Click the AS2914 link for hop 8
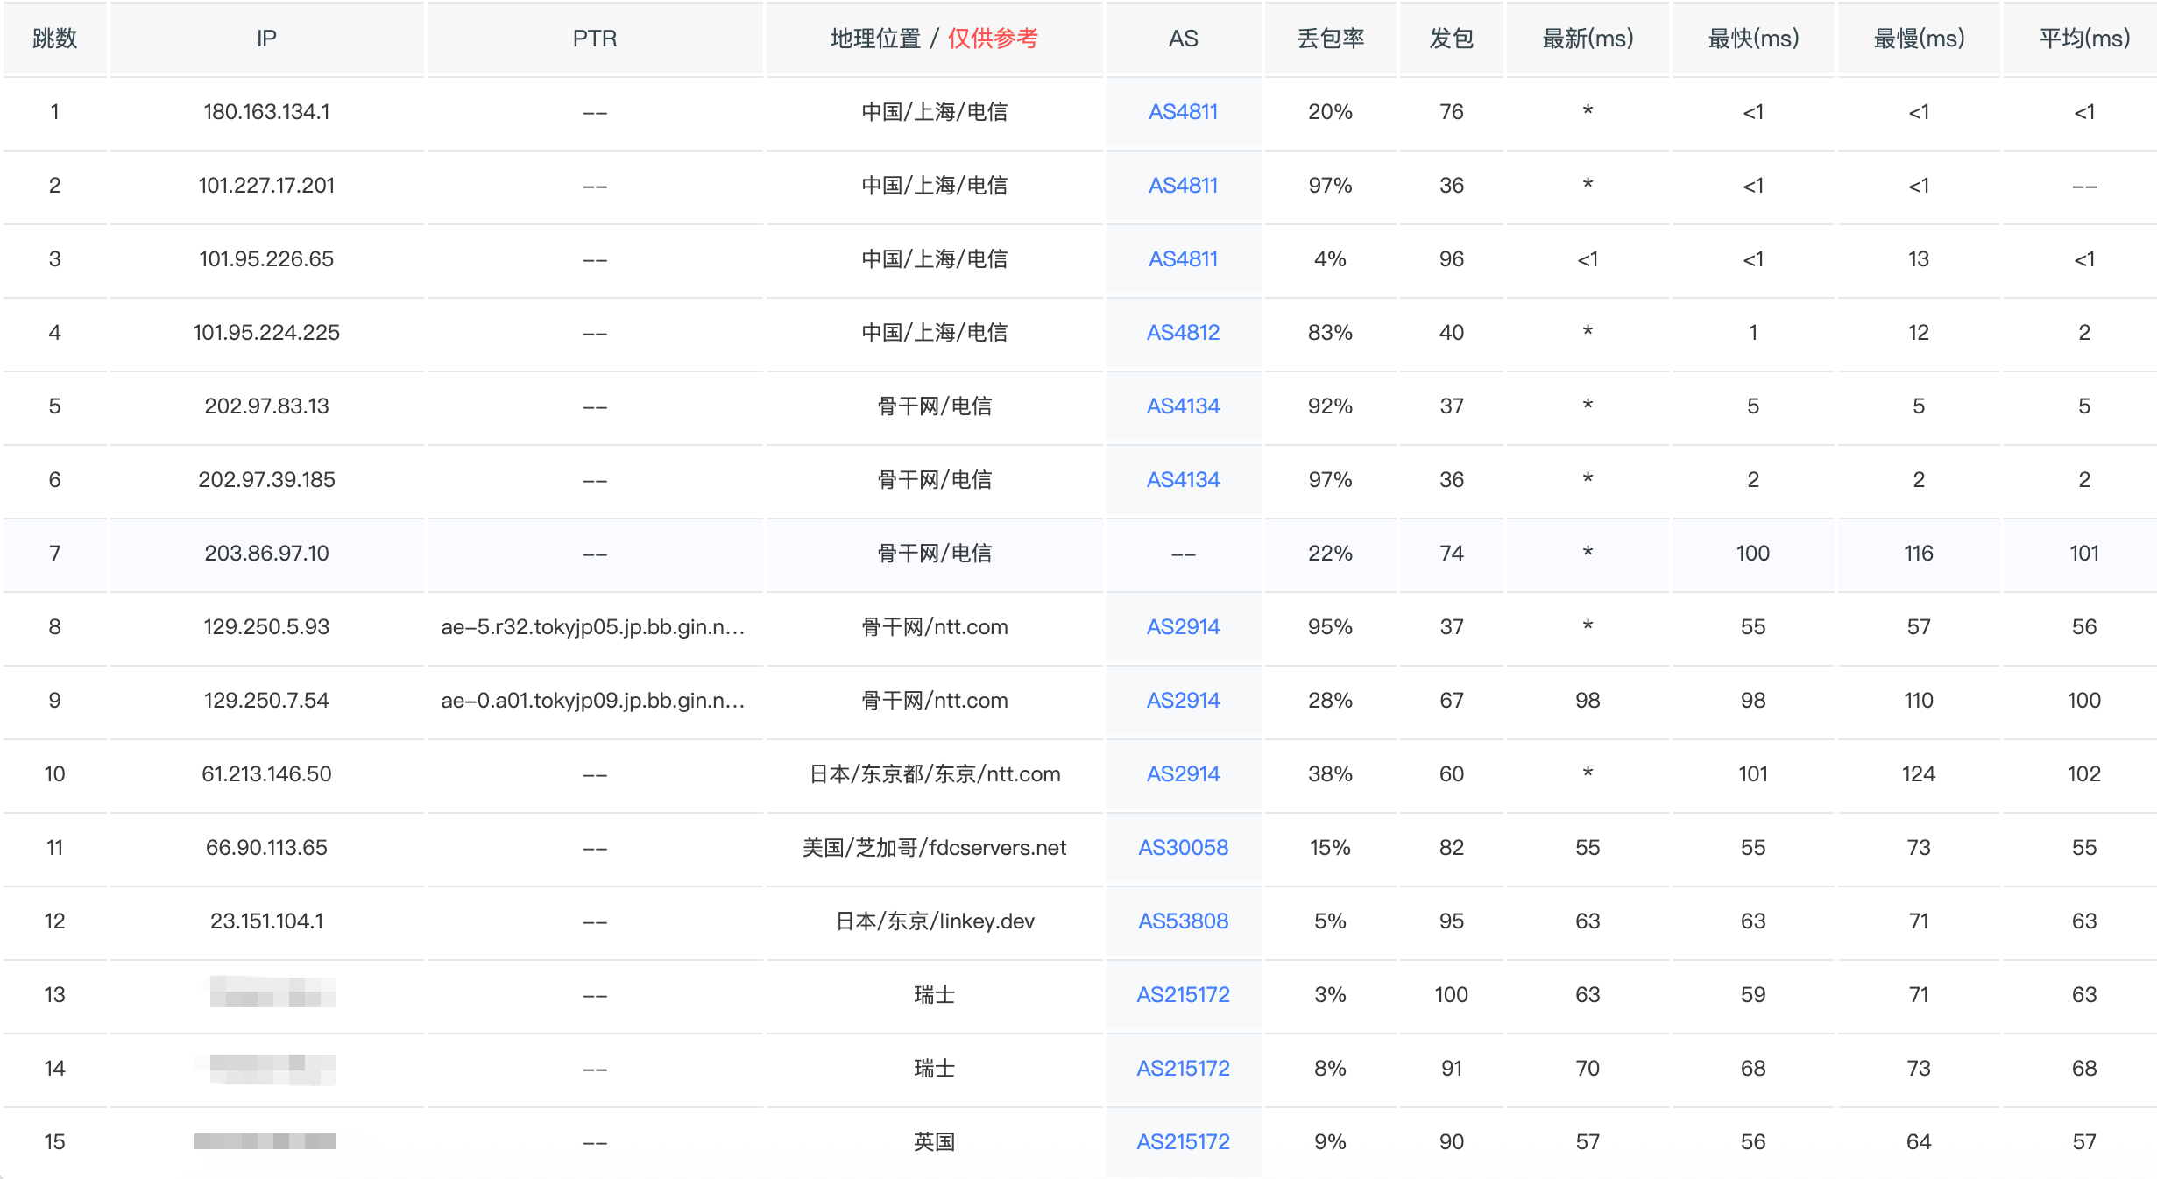Screen dimensions: 2157x1179 pyautogui.click(x=1183, y=627)
